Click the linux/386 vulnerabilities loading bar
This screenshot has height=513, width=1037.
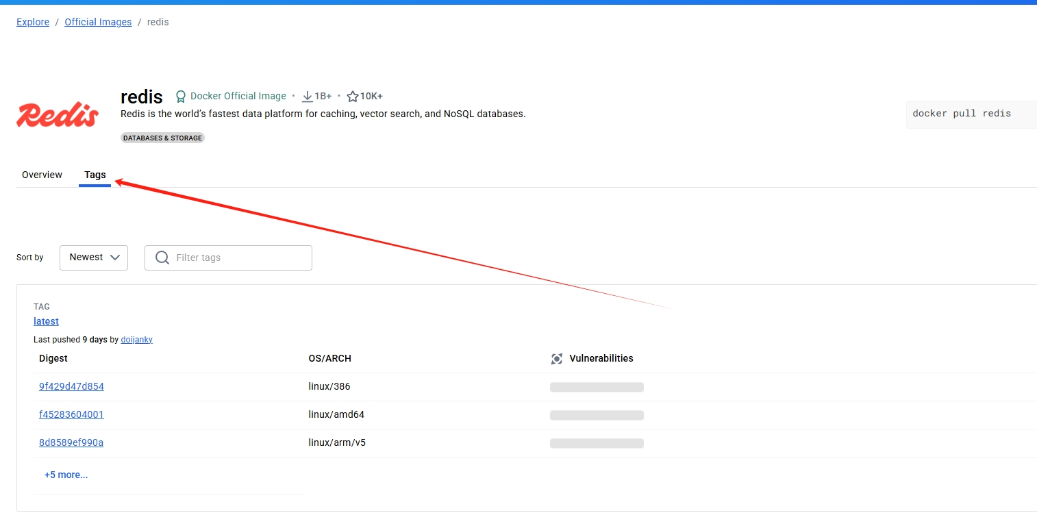(597, 387)
